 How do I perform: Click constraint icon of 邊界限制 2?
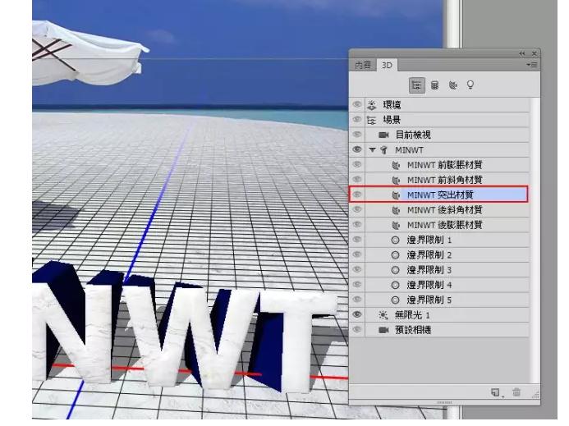[x=395, y=255]
